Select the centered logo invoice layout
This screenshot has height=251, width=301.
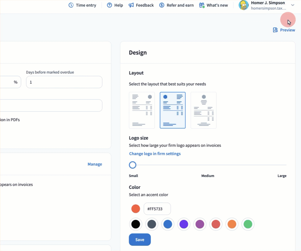(204, 110)
